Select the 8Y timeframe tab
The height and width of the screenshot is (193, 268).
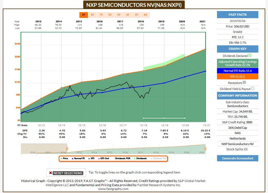(x=92, y=15)
